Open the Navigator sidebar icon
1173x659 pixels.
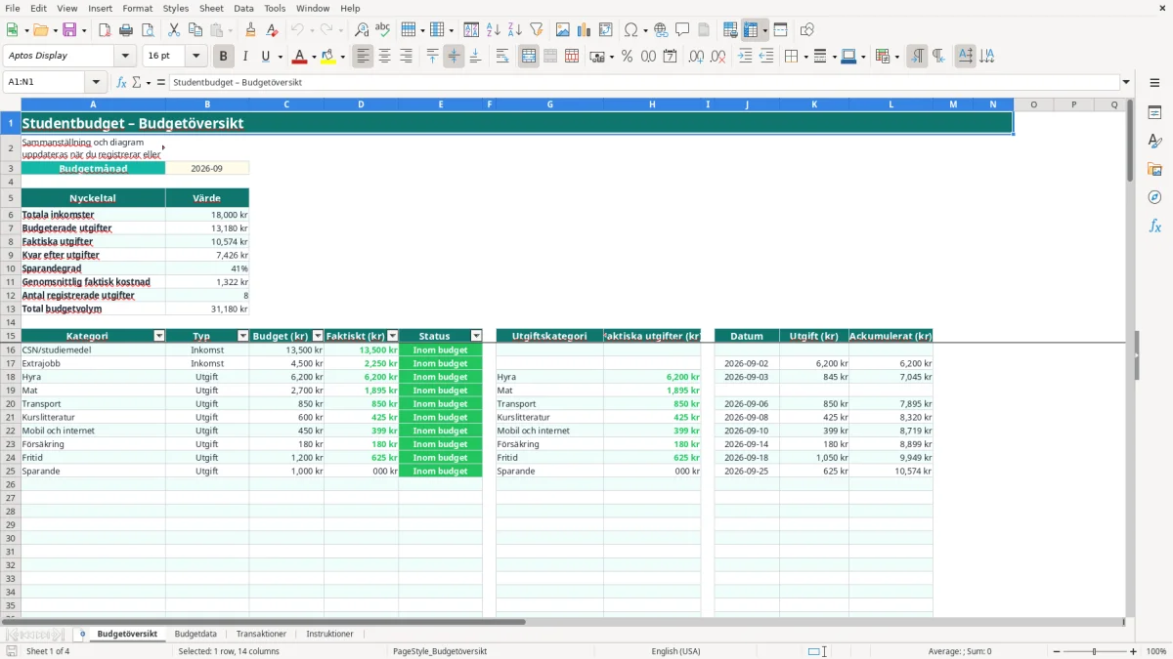(x=1154, y=197)
